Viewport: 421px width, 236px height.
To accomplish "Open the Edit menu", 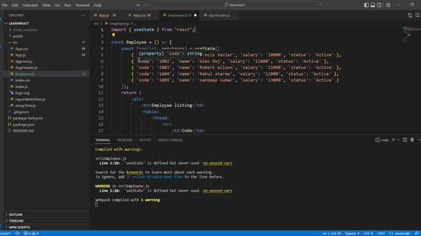I will click(15, 5).
